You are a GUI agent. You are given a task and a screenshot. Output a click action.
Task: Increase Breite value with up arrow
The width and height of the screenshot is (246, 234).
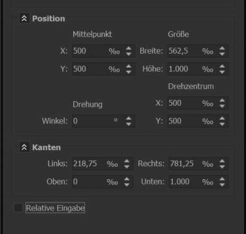pos(222,49)
